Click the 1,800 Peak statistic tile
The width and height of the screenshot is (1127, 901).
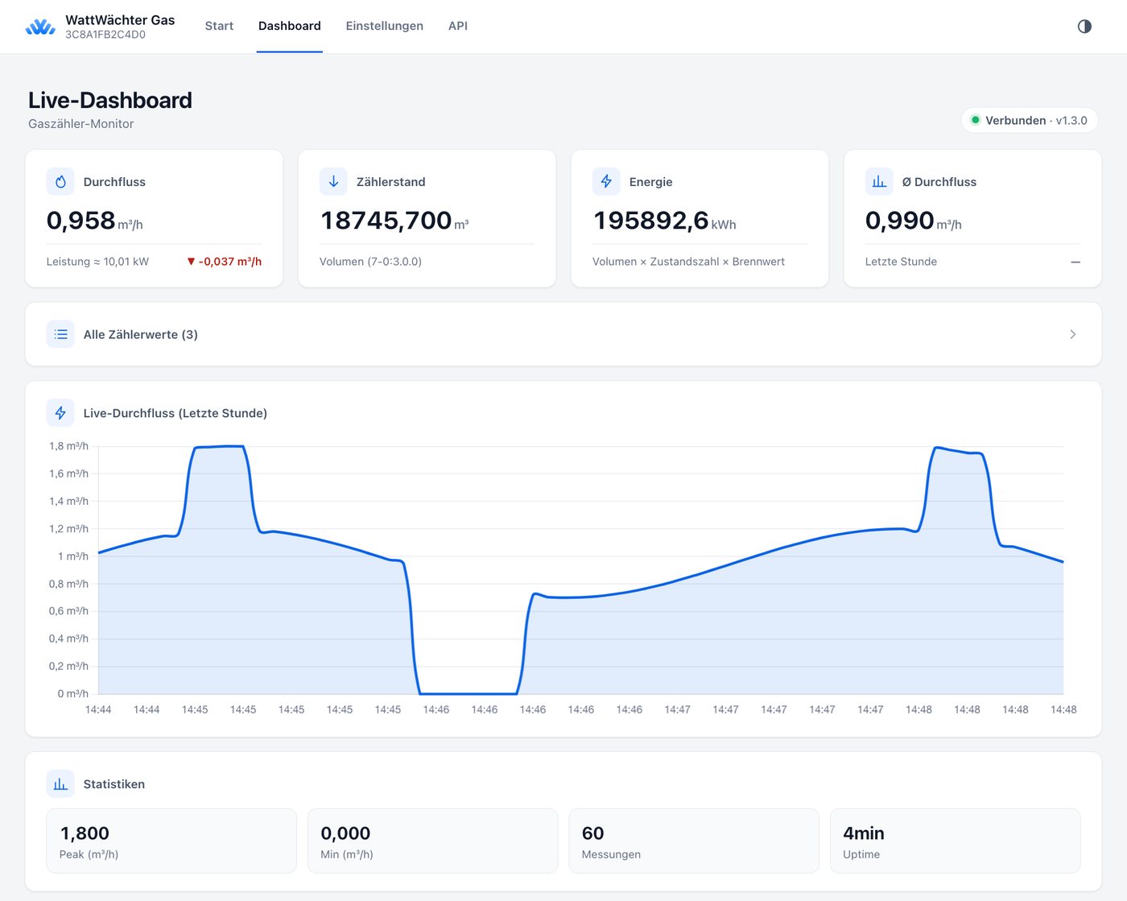(171, 841)
